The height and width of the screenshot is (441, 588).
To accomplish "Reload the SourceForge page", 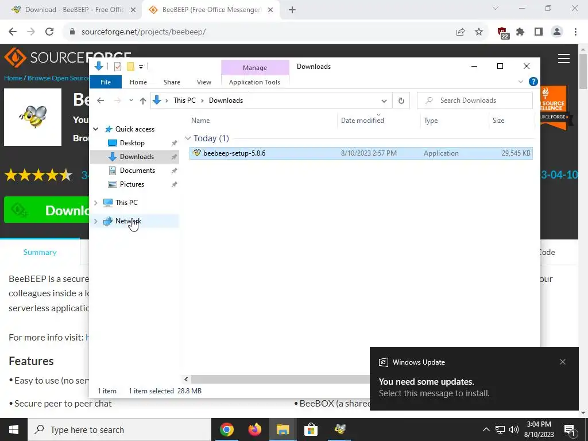I will 49,32.
